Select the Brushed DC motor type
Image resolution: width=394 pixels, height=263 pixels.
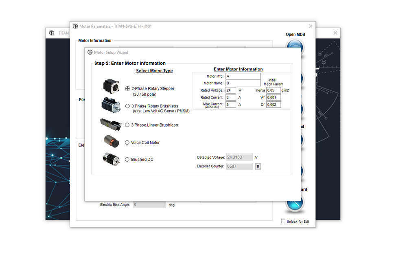pos(128,160)
